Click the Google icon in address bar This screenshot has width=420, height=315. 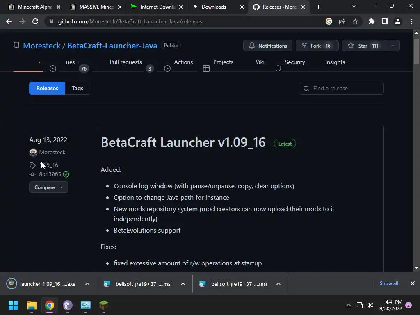(329, 21)
